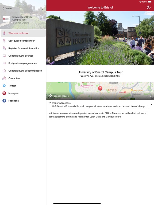Screen dimensions: 154x205
Task: Open the Facebook link
Action: tap(23, 101)
